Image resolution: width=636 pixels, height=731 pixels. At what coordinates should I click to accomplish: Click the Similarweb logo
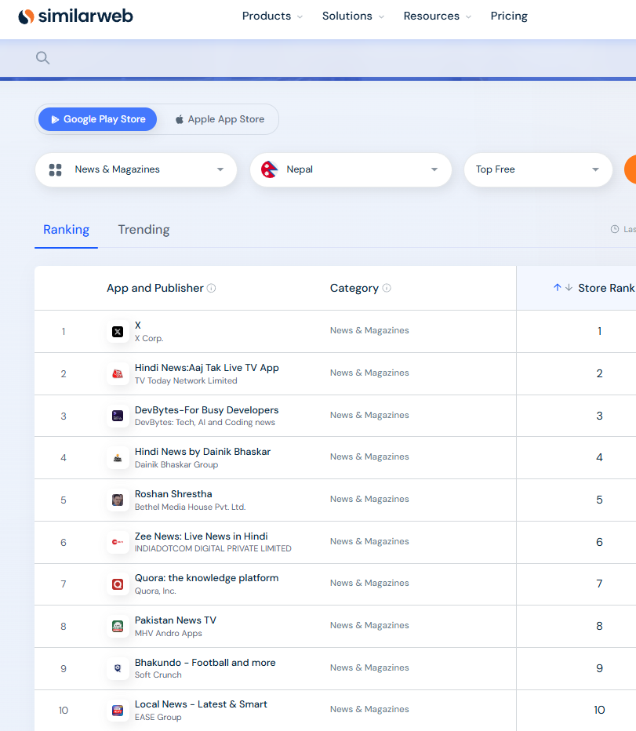coord(75,16)
